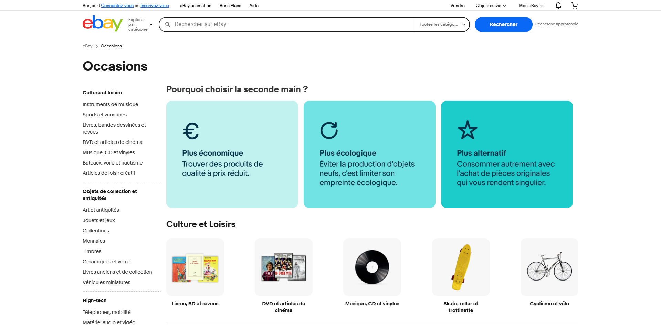Click the eBay logo
Viewport: 661px width, 328px height.
pyautogui.click(x=103, y=24)
